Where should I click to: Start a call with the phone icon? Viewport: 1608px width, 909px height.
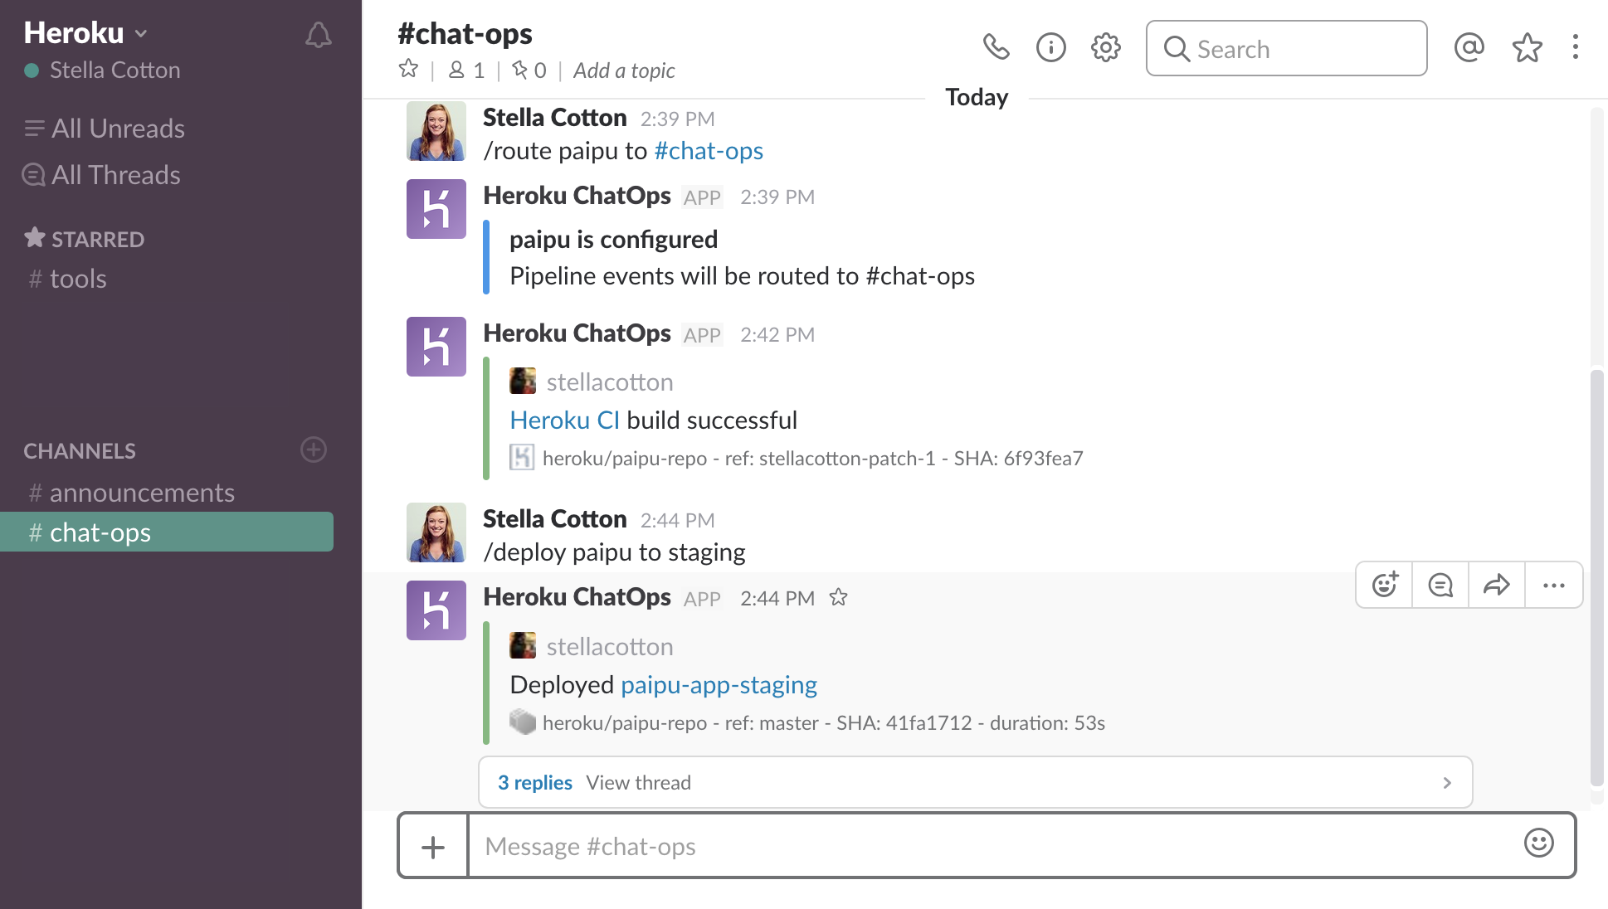pos(996,47)
